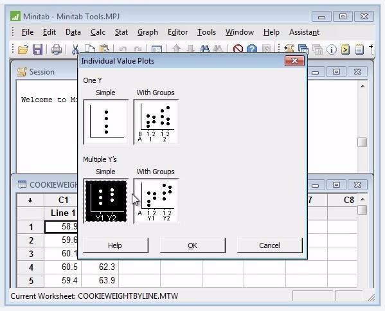Screen dimensions: 385x311
Task: Click the Session window scrollbar thumb
Action: pos(363,142)
